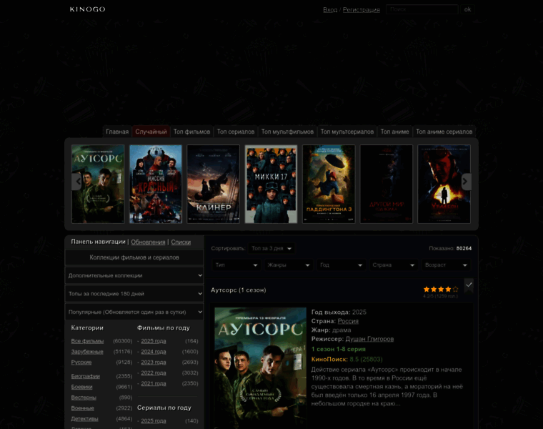Open Hellboy red poster thumbnail
543x429 pixels.
point(444,184)
